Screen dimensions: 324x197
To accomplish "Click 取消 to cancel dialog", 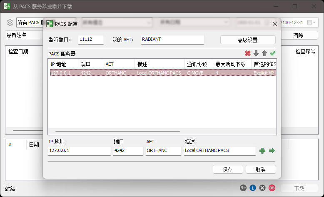I will coord(261,170).
